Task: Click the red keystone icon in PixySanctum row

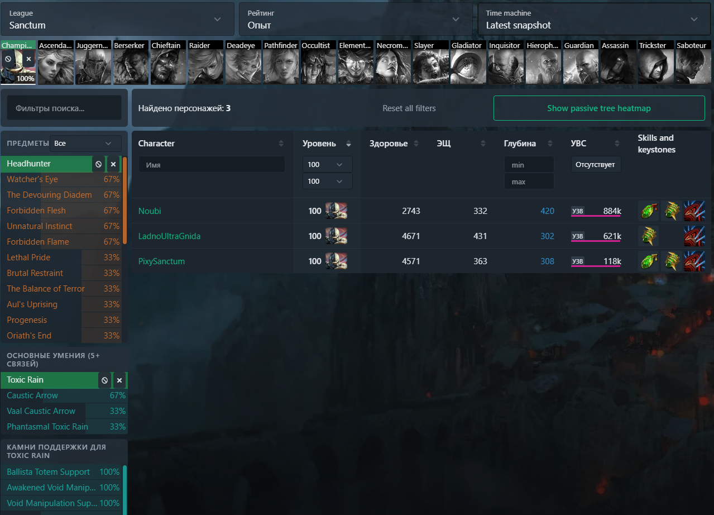Action: coord(694,261)
